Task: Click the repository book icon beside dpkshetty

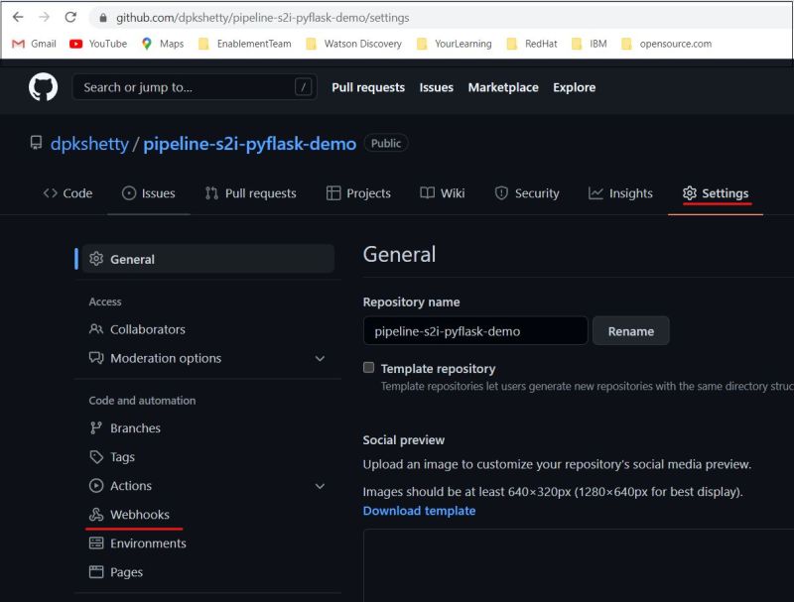Action: 37,143
